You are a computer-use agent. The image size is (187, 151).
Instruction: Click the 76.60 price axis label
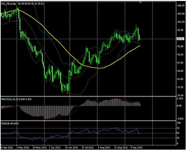[181, 95]
